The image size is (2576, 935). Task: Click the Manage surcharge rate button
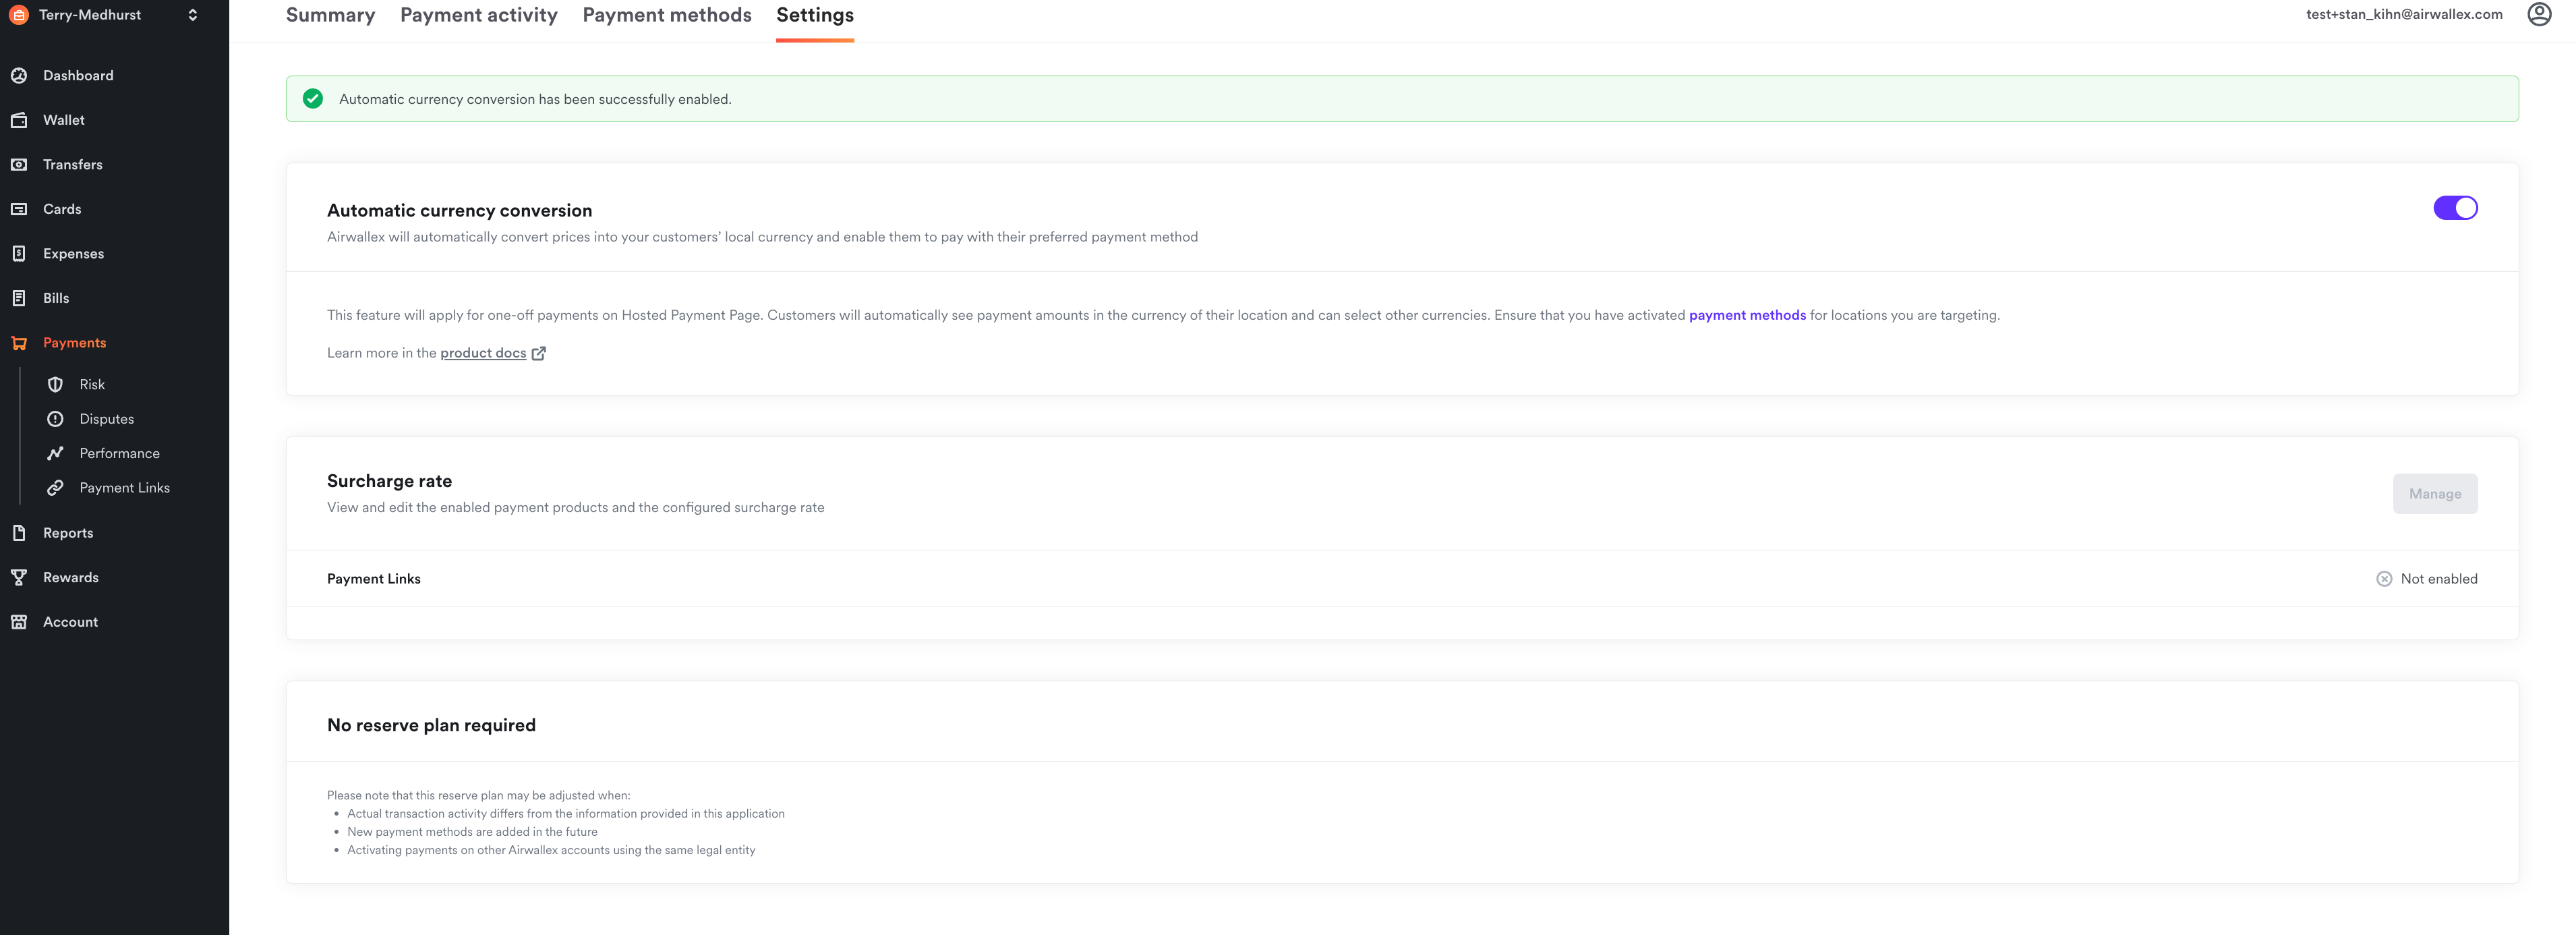[2434, 494]
